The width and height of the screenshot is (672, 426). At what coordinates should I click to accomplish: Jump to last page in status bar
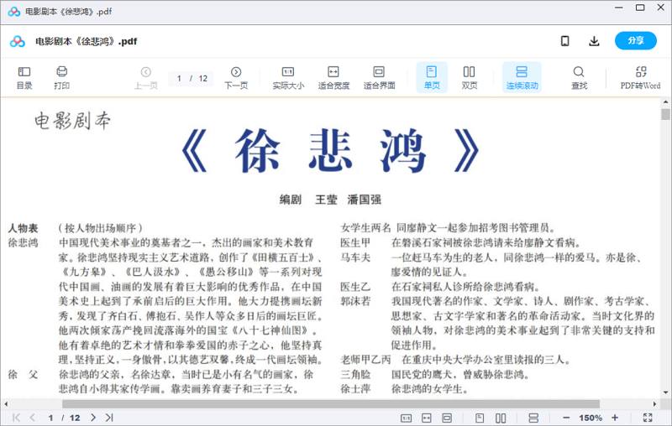coord(109,418)
